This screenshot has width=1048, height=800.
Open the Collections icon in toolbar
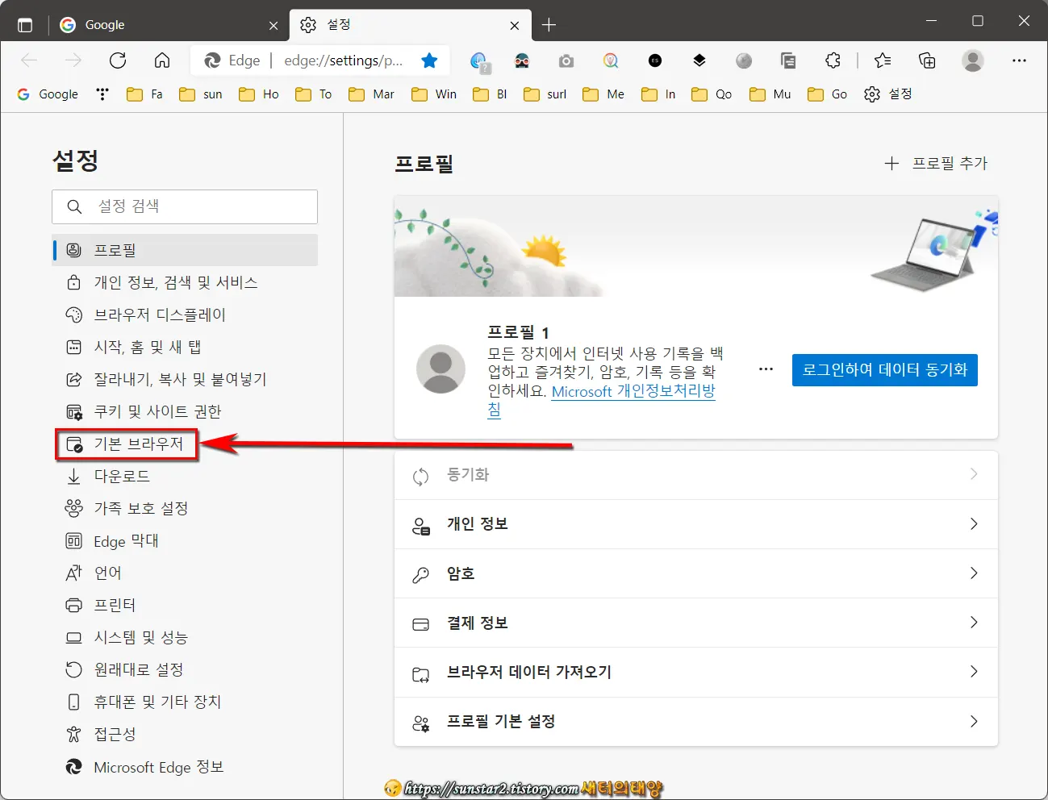click(927, 60)
